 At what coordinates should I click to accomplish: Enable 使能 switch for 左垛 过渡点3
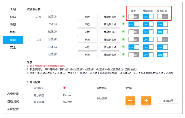click(x=134, y=32)
